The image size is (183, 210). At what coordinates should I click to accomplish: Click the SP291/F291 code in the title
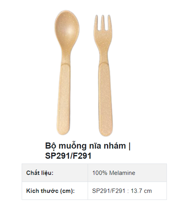pyautogui.click(x=68, y=156)
